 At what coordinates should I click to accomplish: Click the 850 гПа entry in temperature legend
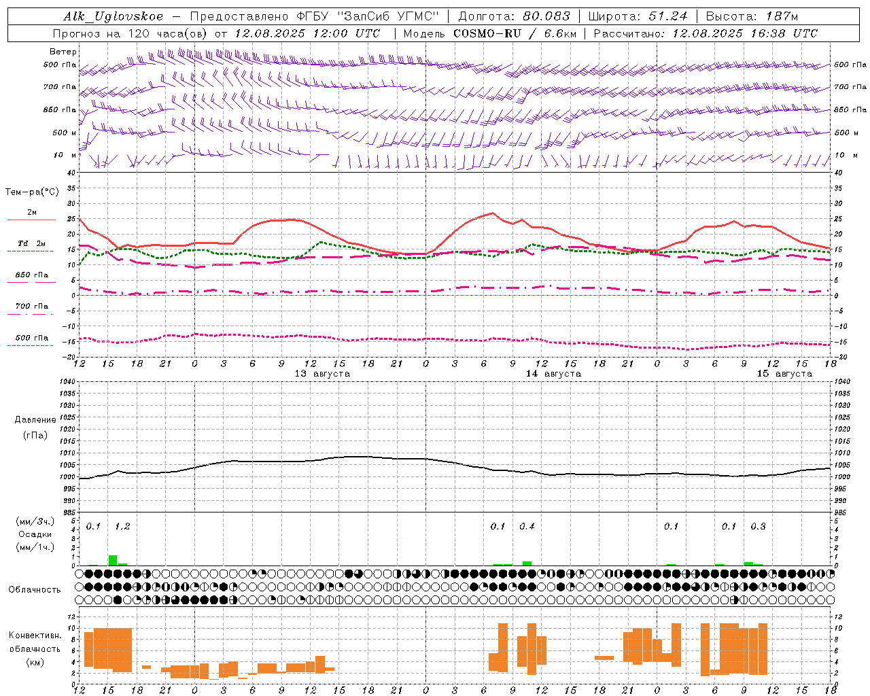[32, 275]
